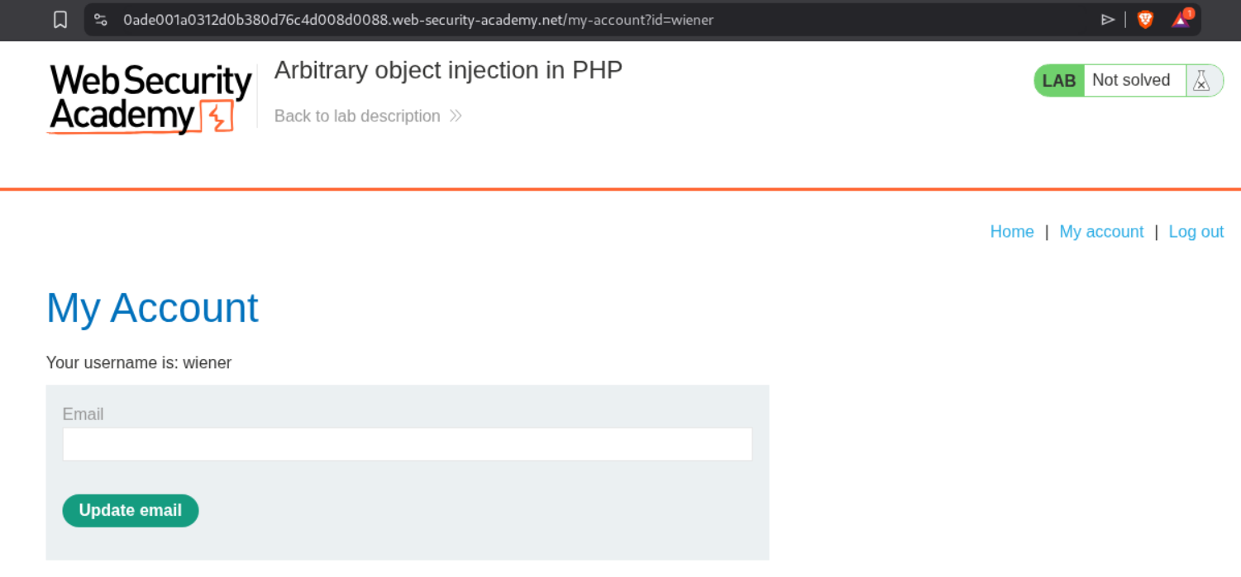The height and width of the screenshot is (577, 1241).
Task: Click the lab title Arbitrary object injection
Action: [x=448, y=71]
